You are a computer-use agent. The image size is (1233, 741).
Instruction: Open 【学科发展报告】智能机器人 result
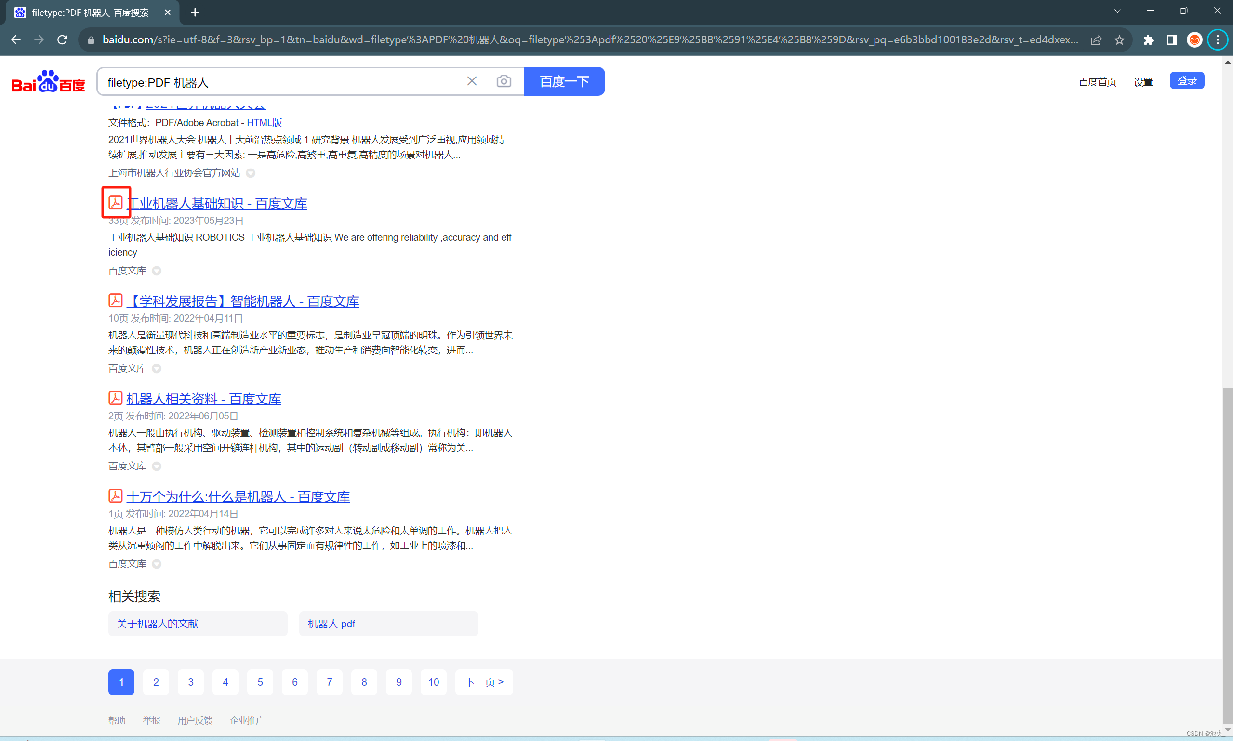pyautogui.click(x=243, y=301)
